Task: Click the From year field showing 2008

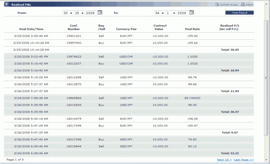Action: pos(91,13)
